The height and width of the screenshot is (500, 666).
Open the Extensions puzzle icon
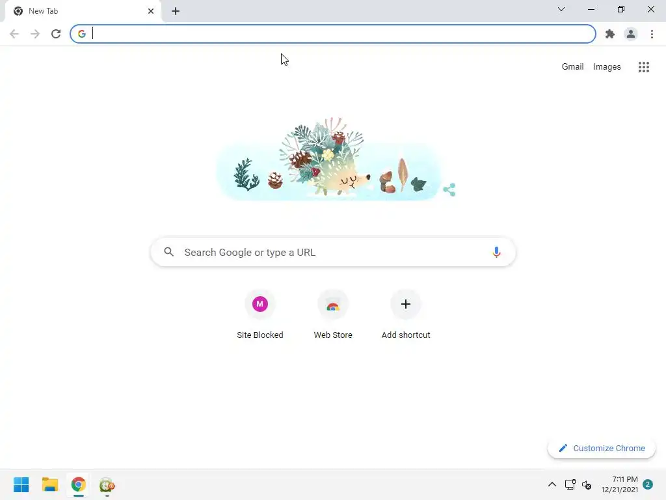pyautogui.click(x=610, y=34)
